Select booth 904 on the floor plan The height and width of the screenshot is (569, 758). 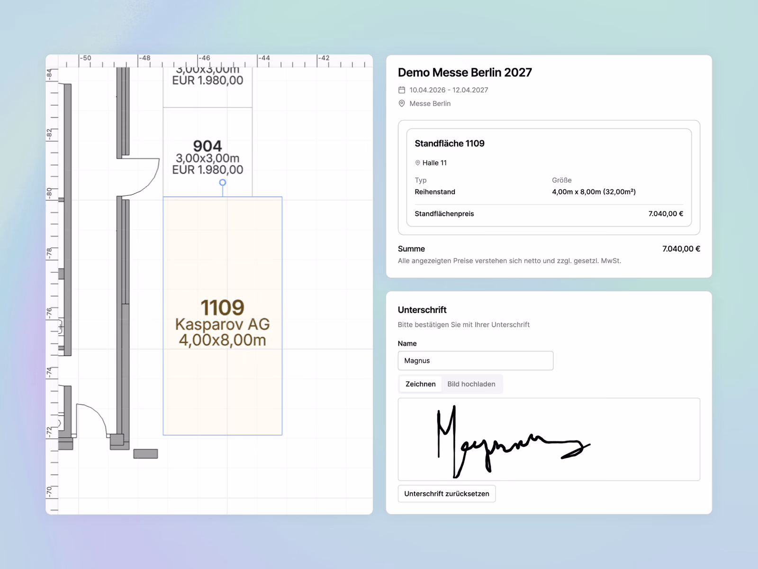coord(208,152)
